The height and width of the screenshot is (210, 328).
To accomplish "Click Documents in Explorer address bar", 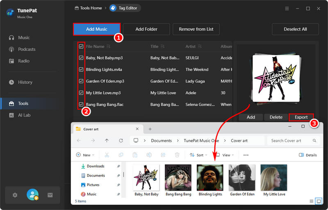I will [161, 141].
